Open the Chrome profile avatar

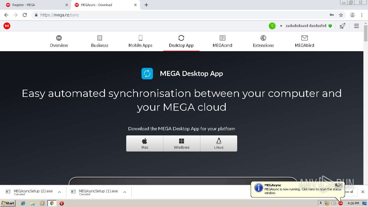click(352, 15)
